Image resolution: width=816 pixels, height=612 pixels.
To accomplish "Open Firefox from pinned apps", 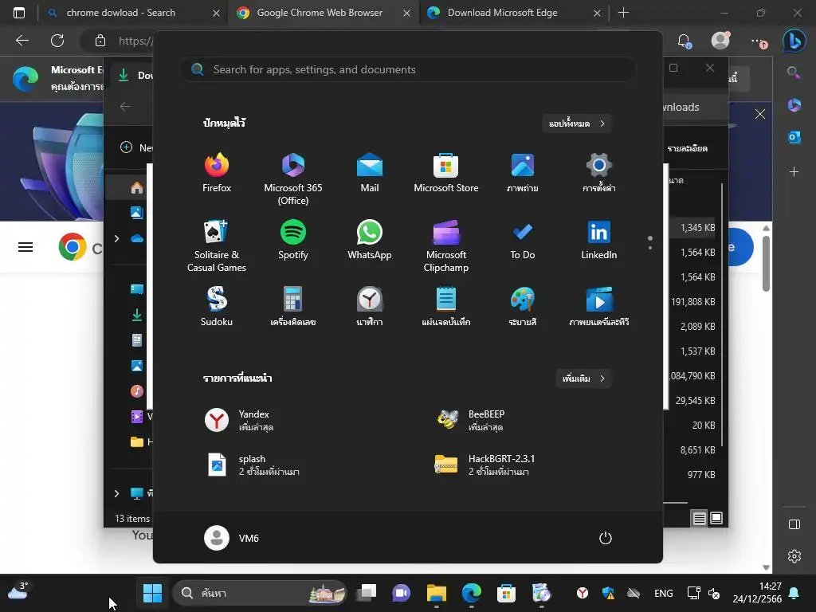I will [x=217, y=173].
